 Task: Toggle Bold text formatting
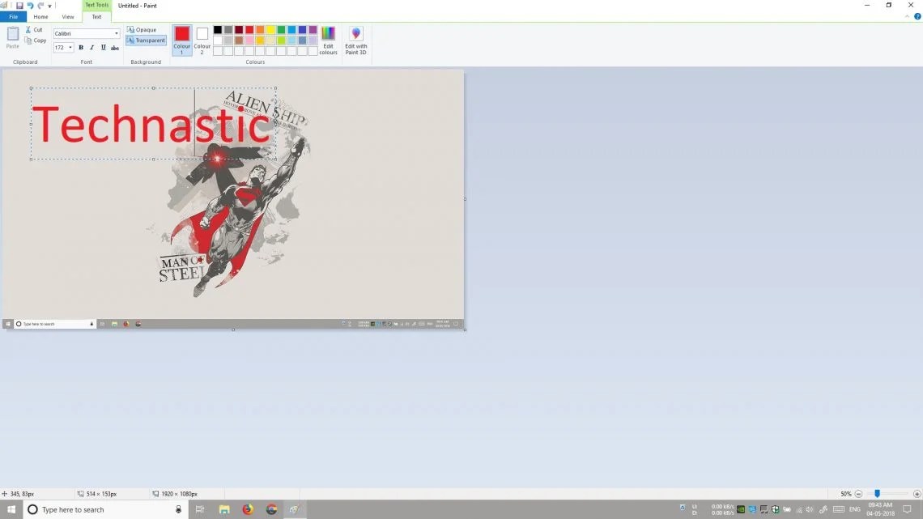81,48
